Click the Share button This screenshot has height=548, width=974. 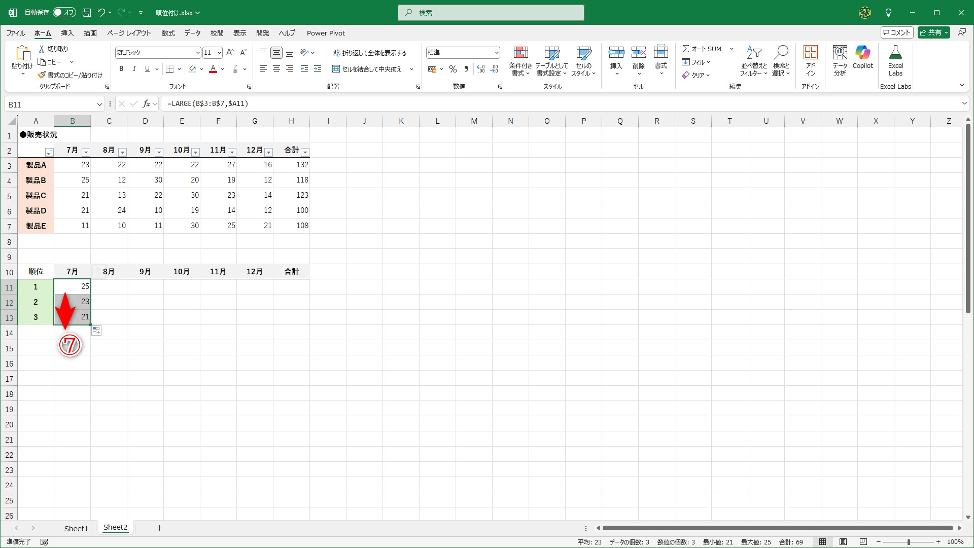(930, 32)
